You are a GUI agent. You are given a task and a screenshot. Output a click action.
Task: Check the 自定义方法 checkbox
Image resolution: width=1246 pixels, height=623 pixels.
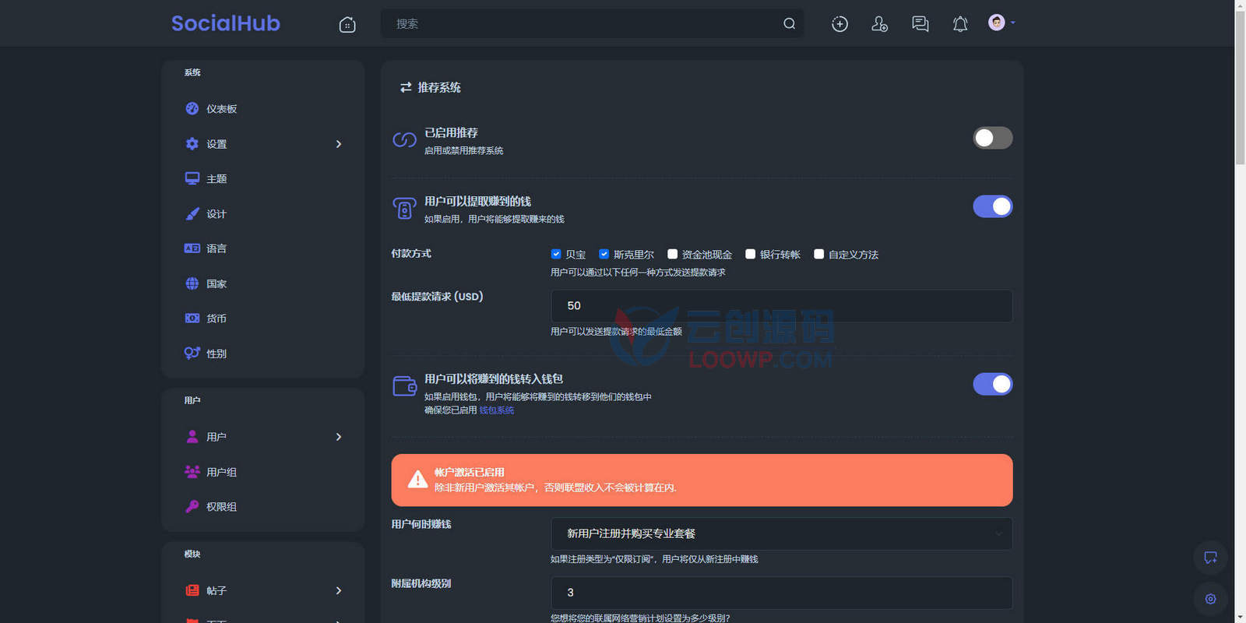tap(819, 254)
